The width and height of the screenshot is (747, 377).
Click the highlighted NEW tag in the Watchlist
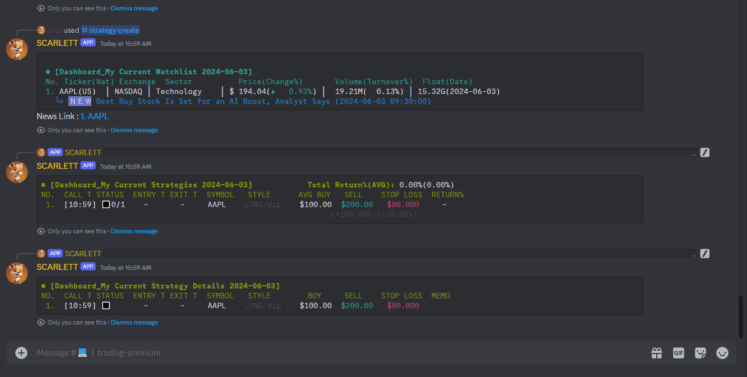pyautogui.click(x=80, y=101)
